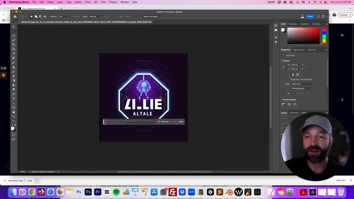Screen dimensions: 354x199
Task: Click the Select and Mask button
Action: click(150, 17)
